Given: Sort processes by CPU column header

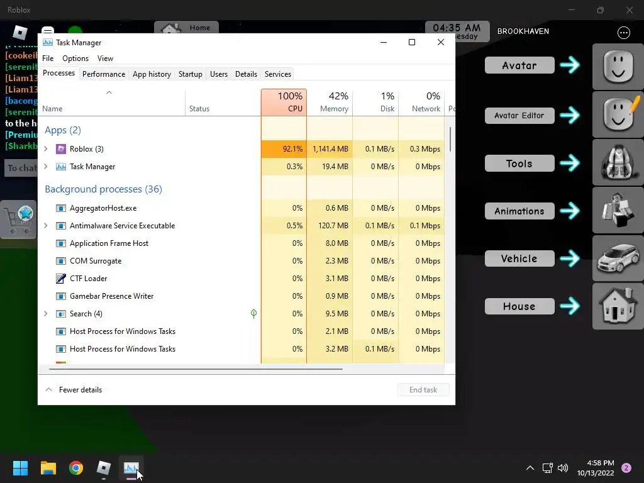Looking at the screenshot, I should [x=284, y=103].
